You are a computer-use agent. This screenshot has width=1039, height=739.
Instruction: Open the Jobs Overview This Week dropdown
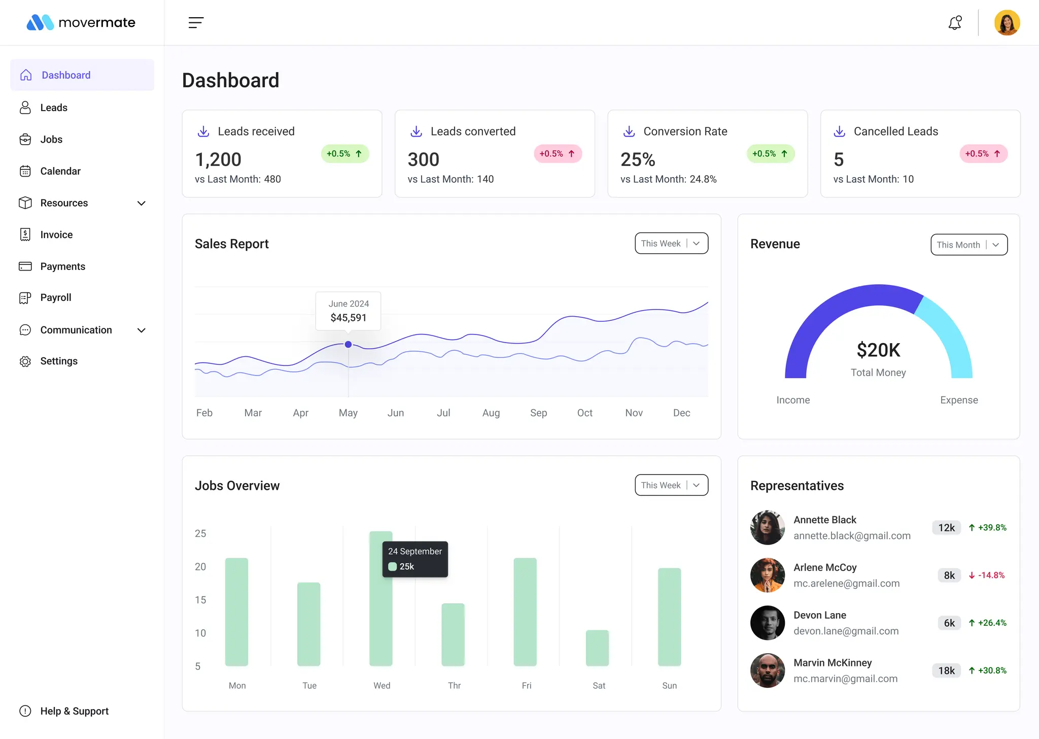tap(671, 485)
